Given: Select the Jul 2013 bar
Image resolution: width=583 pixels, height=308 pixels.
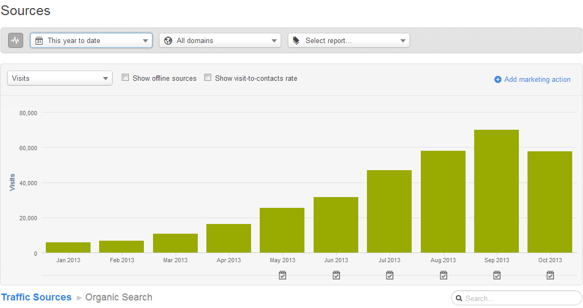Looking at the screenshot, I should click(x=389, y=212).
